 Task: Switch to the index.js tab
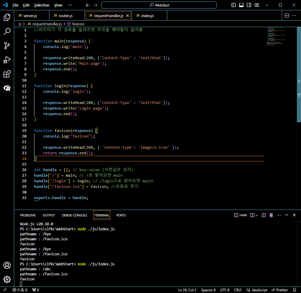coord(149,16)
